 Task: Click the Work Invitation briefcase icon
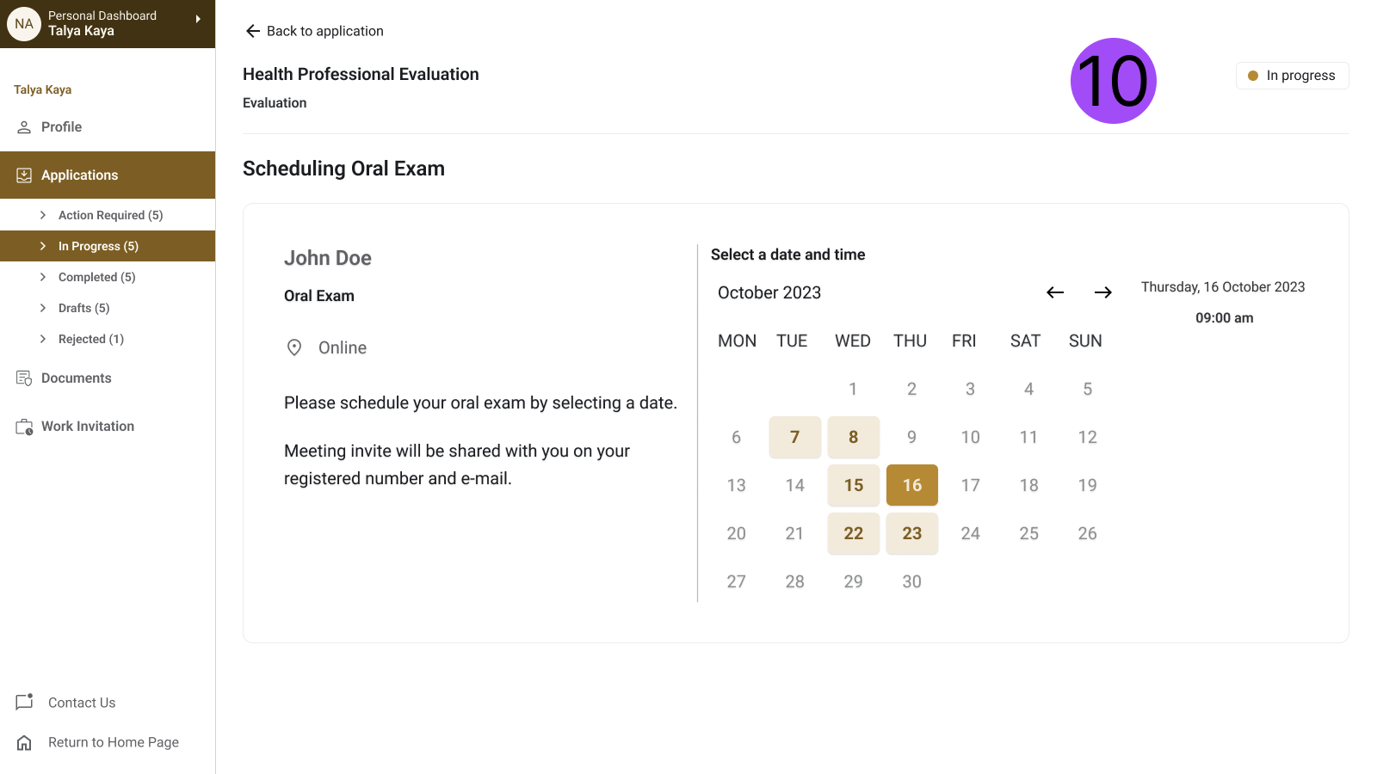point(24,427)
